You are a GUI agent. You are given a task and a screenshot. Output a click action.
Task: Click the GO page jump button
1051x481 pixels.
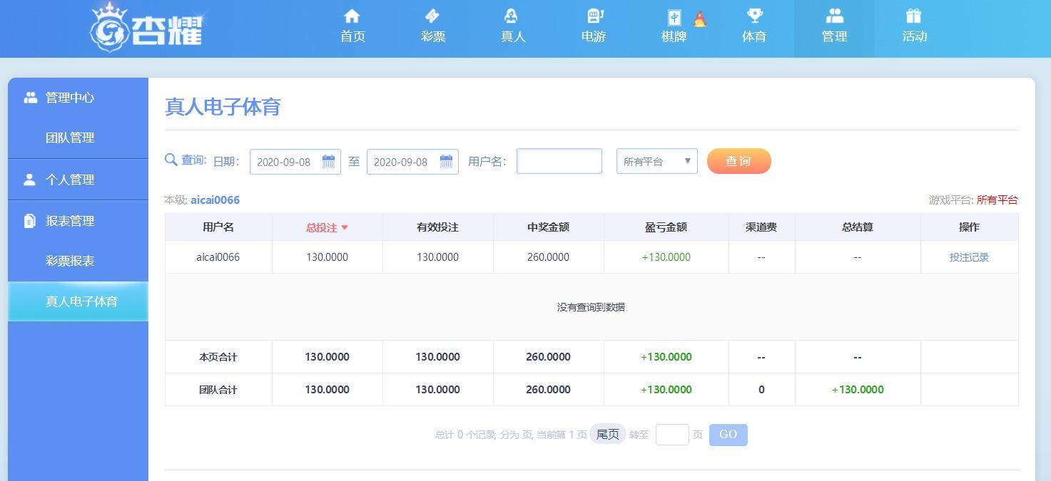tap(728, 435)
